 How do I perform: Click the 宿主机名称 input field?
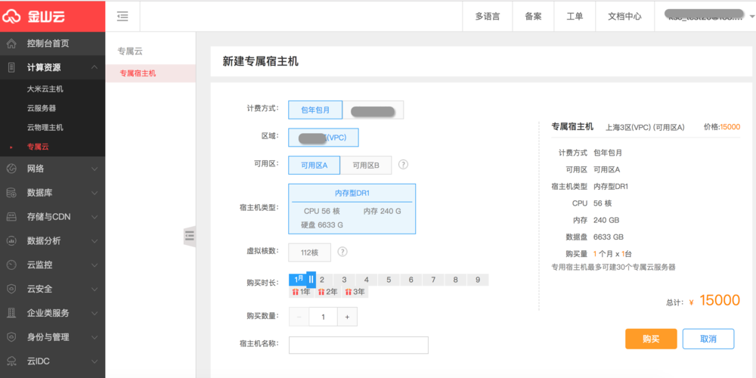tap(358, 345)
